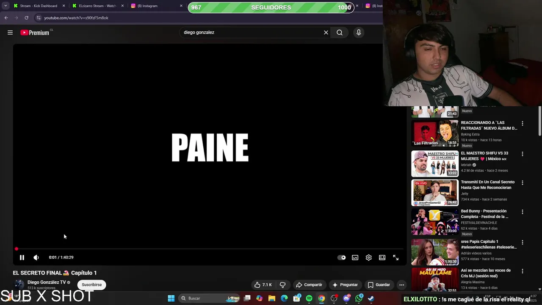Open Chrome tab search dropdown arrow
The height and width of the screenshot is (305, 542).
tap(5, 6)
